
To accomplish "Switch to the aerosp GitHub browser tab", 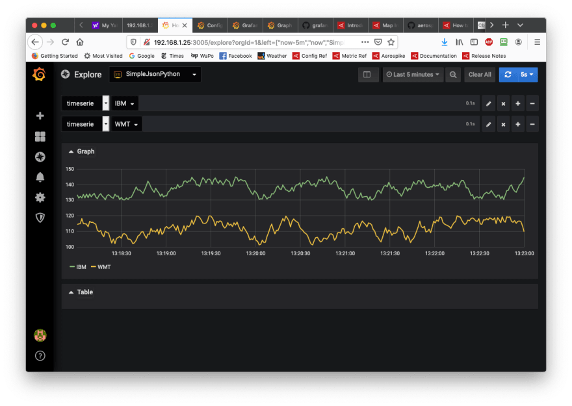I will click(x=421, y=25).
